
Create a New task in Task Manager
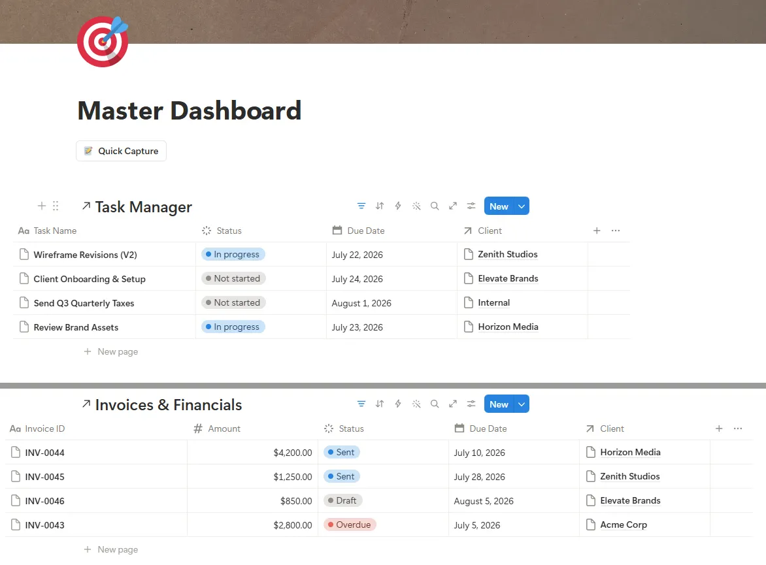point(499,206)
